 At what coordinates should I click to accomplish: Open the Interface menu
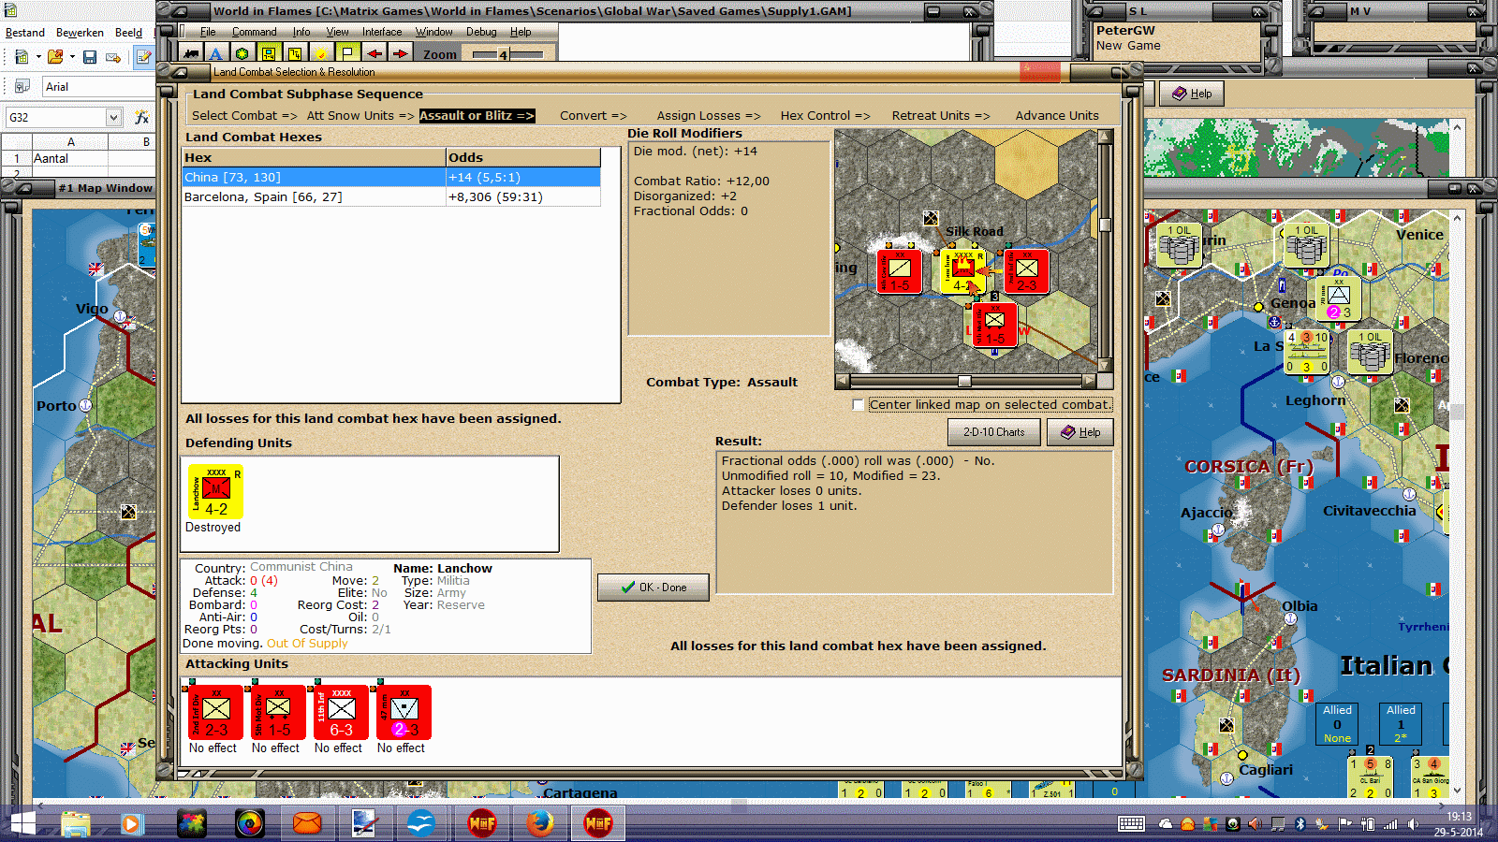coord(382,32)
